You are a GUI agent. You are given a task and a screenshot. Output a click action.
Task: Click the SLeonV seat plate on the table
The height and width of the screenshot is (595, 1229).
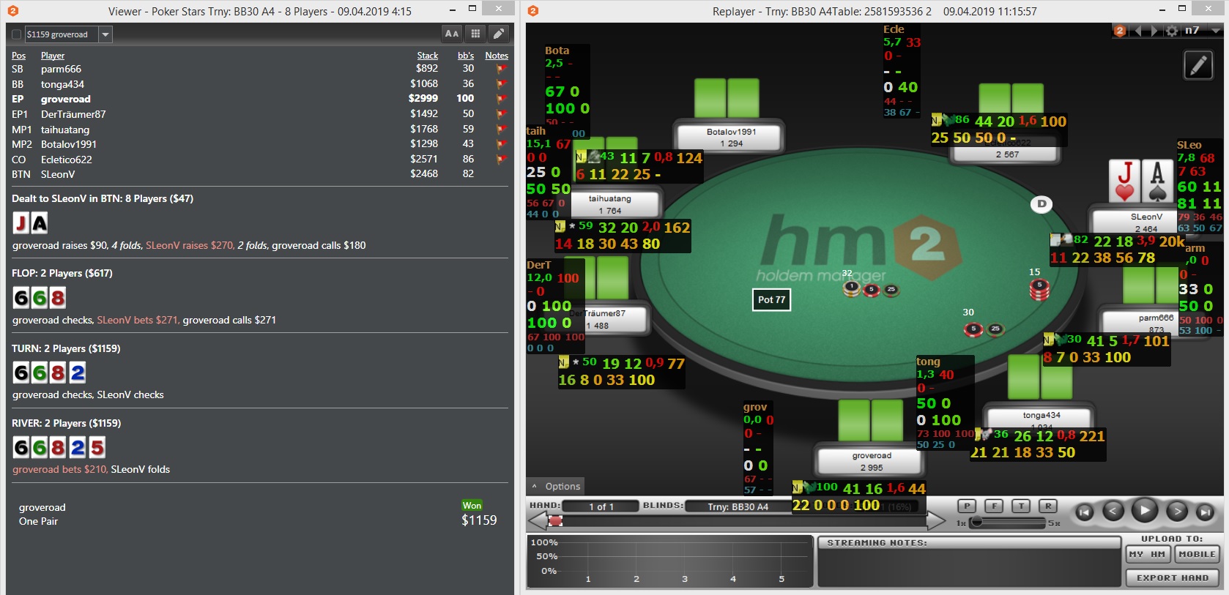(x=1135, y=222)
